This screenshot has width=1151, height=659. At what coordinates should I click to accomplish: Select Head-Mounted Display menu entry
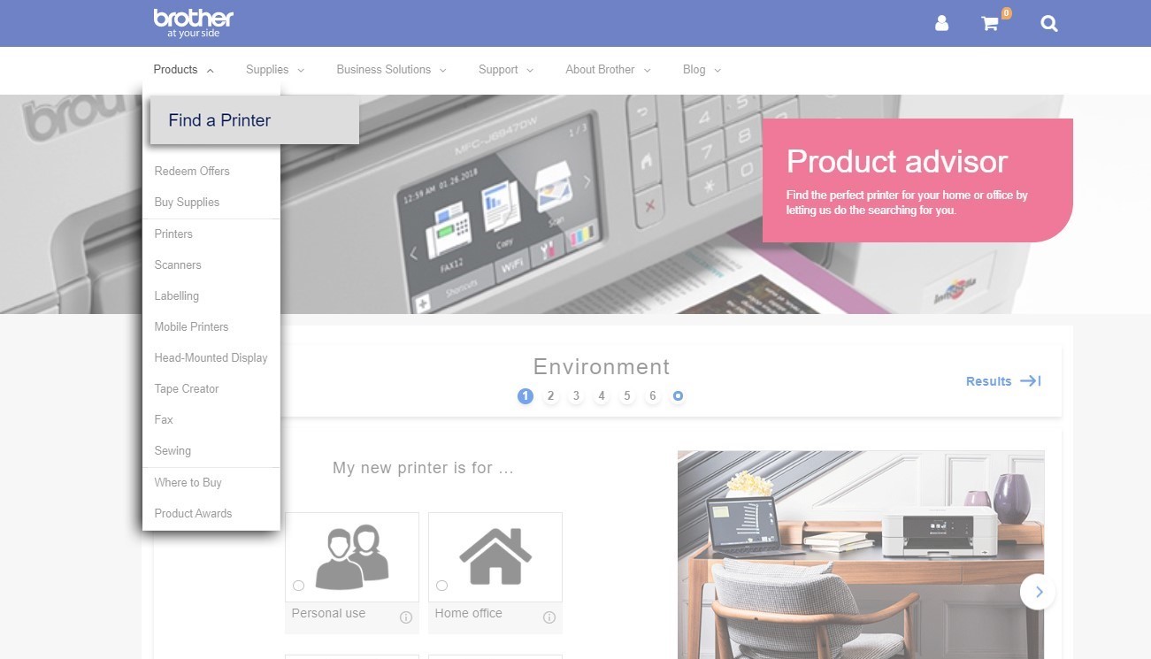point(211,357)
